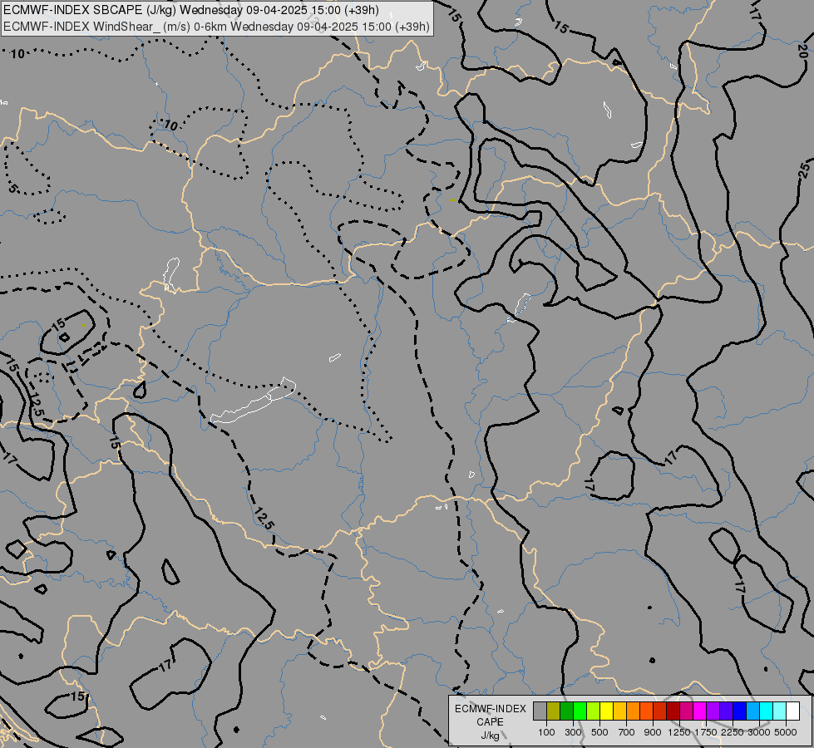The image size is (814, 748).
Task: Select the gray swatch in CAPE legend
Action: pyautogui.click(x=540, y=711)
